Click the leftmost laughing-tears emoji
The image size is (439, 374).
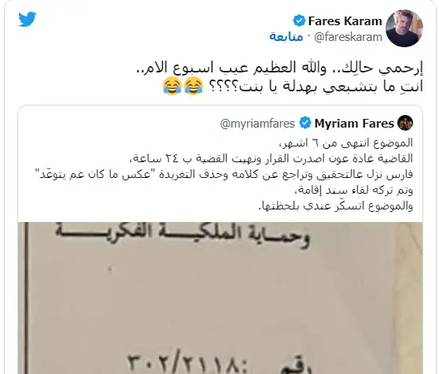172,86
